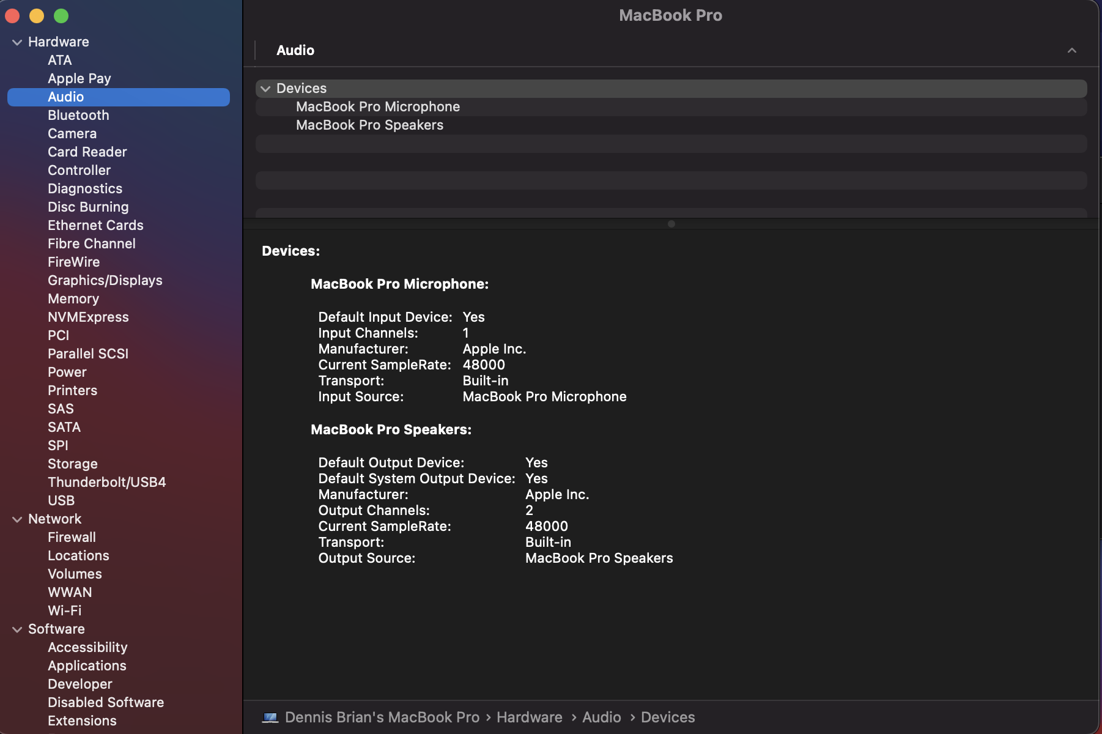Click the "Default Input Device:" label
The image size is (1102, 734).
[x=385, y=317]
